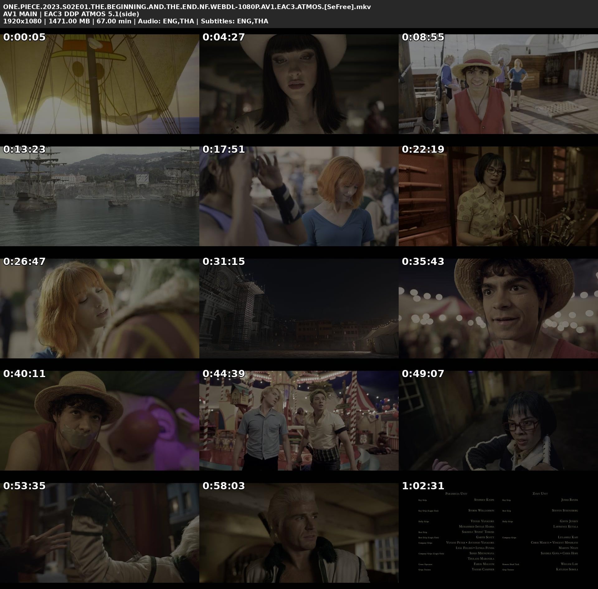The width and height of the screenshot is (598, 589).
Task: Click the 0:53:35 sword hilt thumbnail
Action: 99,533
